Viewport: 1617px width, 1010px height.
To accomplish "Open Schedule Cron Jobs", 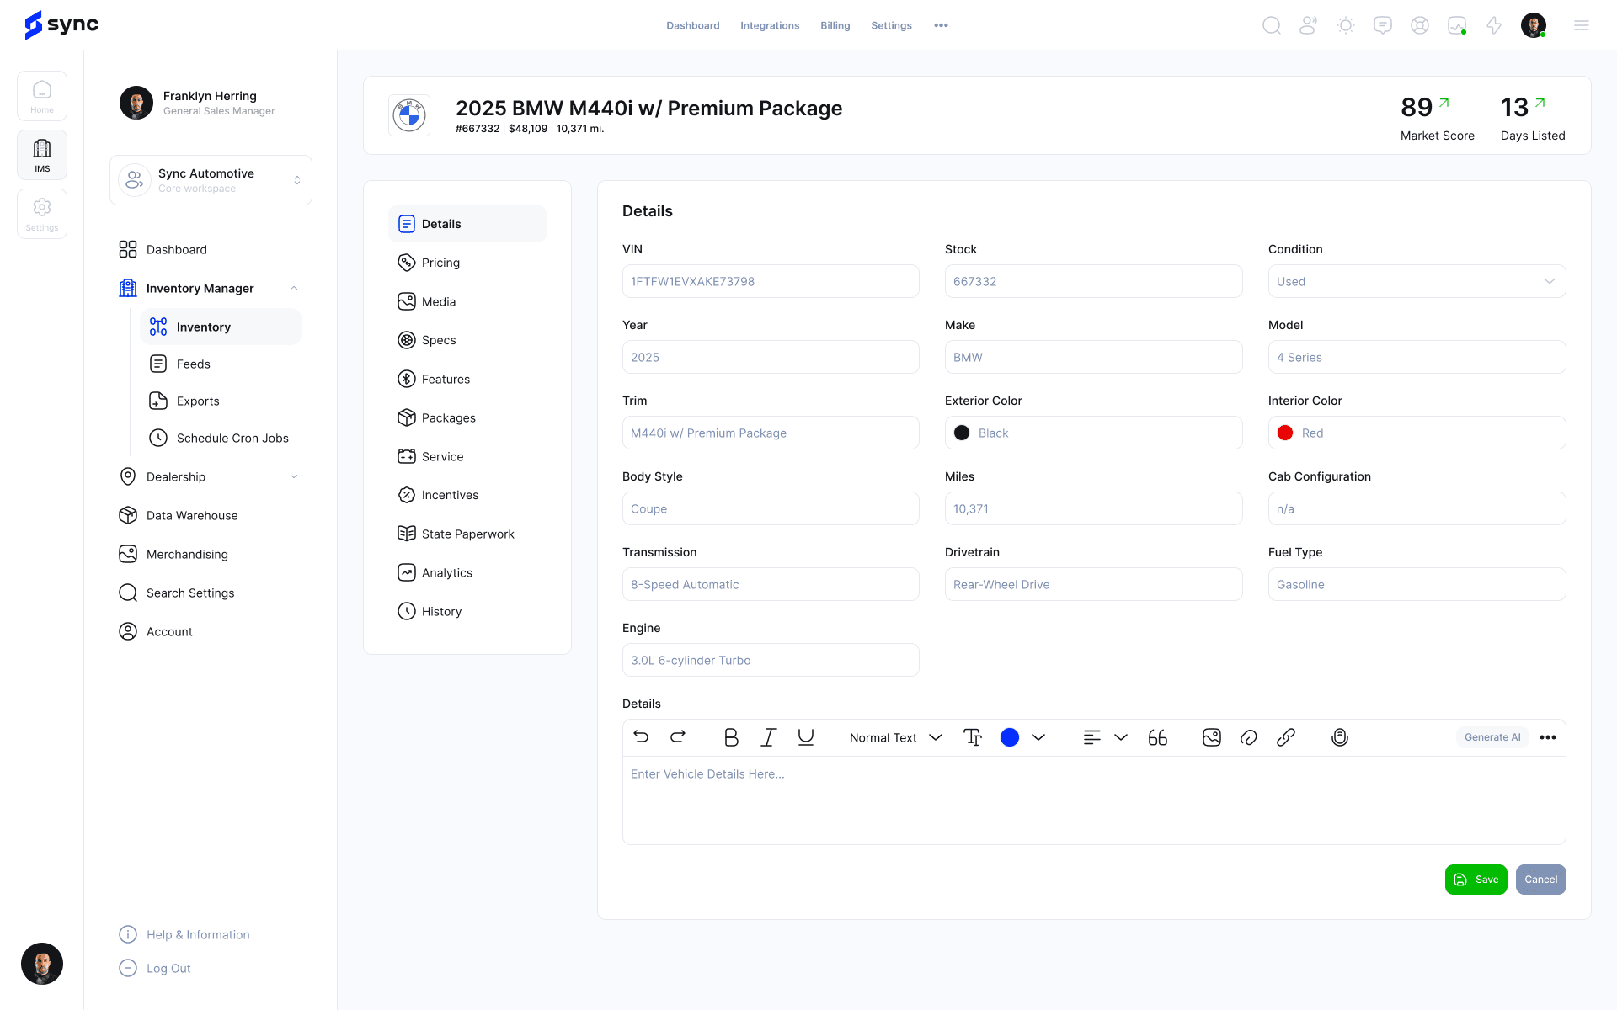I will 221,438.
